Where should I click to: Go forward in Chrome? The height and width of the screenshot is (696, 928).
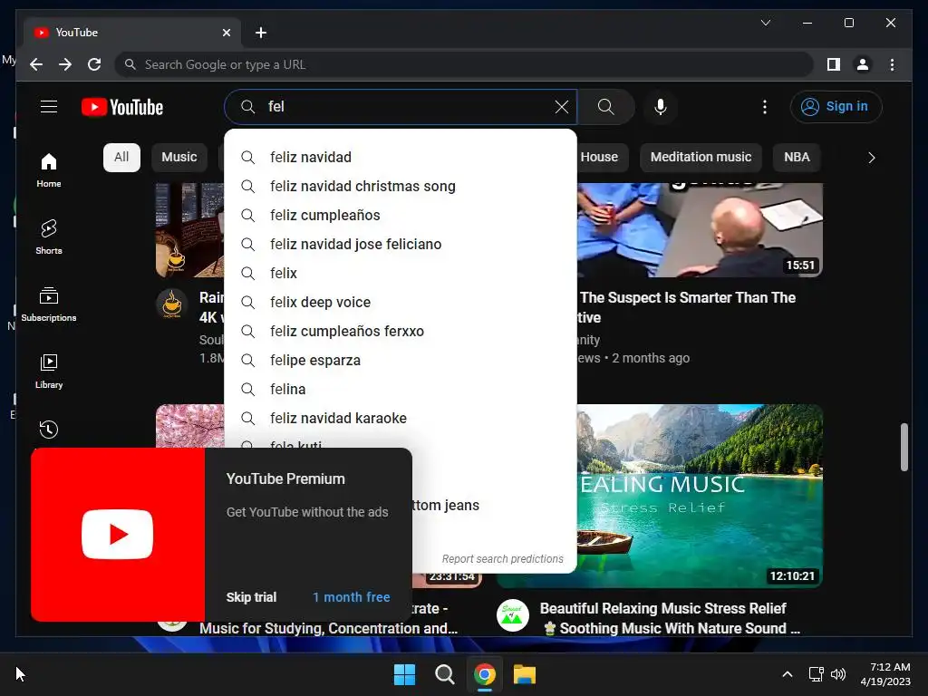pos(65,64)
